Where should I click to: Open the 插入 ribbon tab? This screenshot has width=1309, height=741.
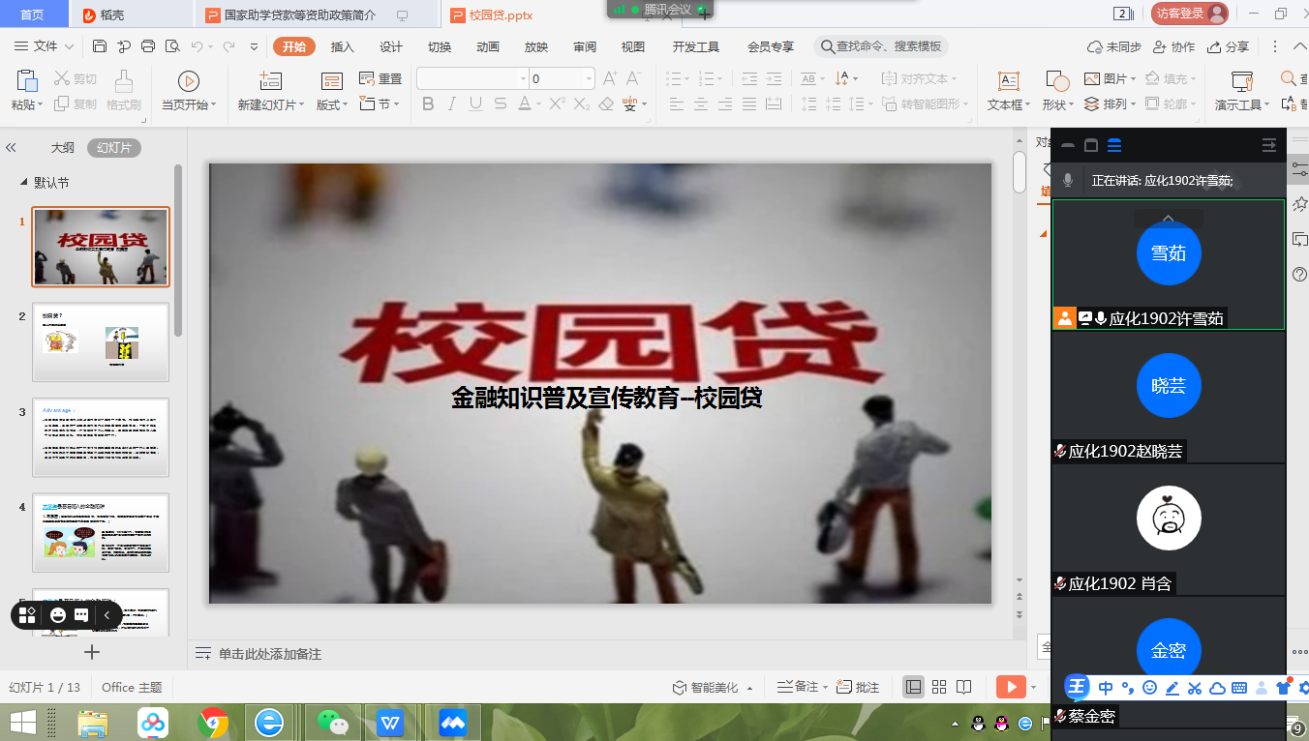342,46
